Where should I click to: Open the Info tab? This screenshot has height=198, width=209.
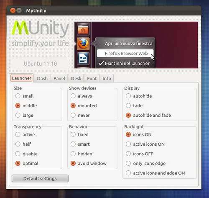pos(107,78)
